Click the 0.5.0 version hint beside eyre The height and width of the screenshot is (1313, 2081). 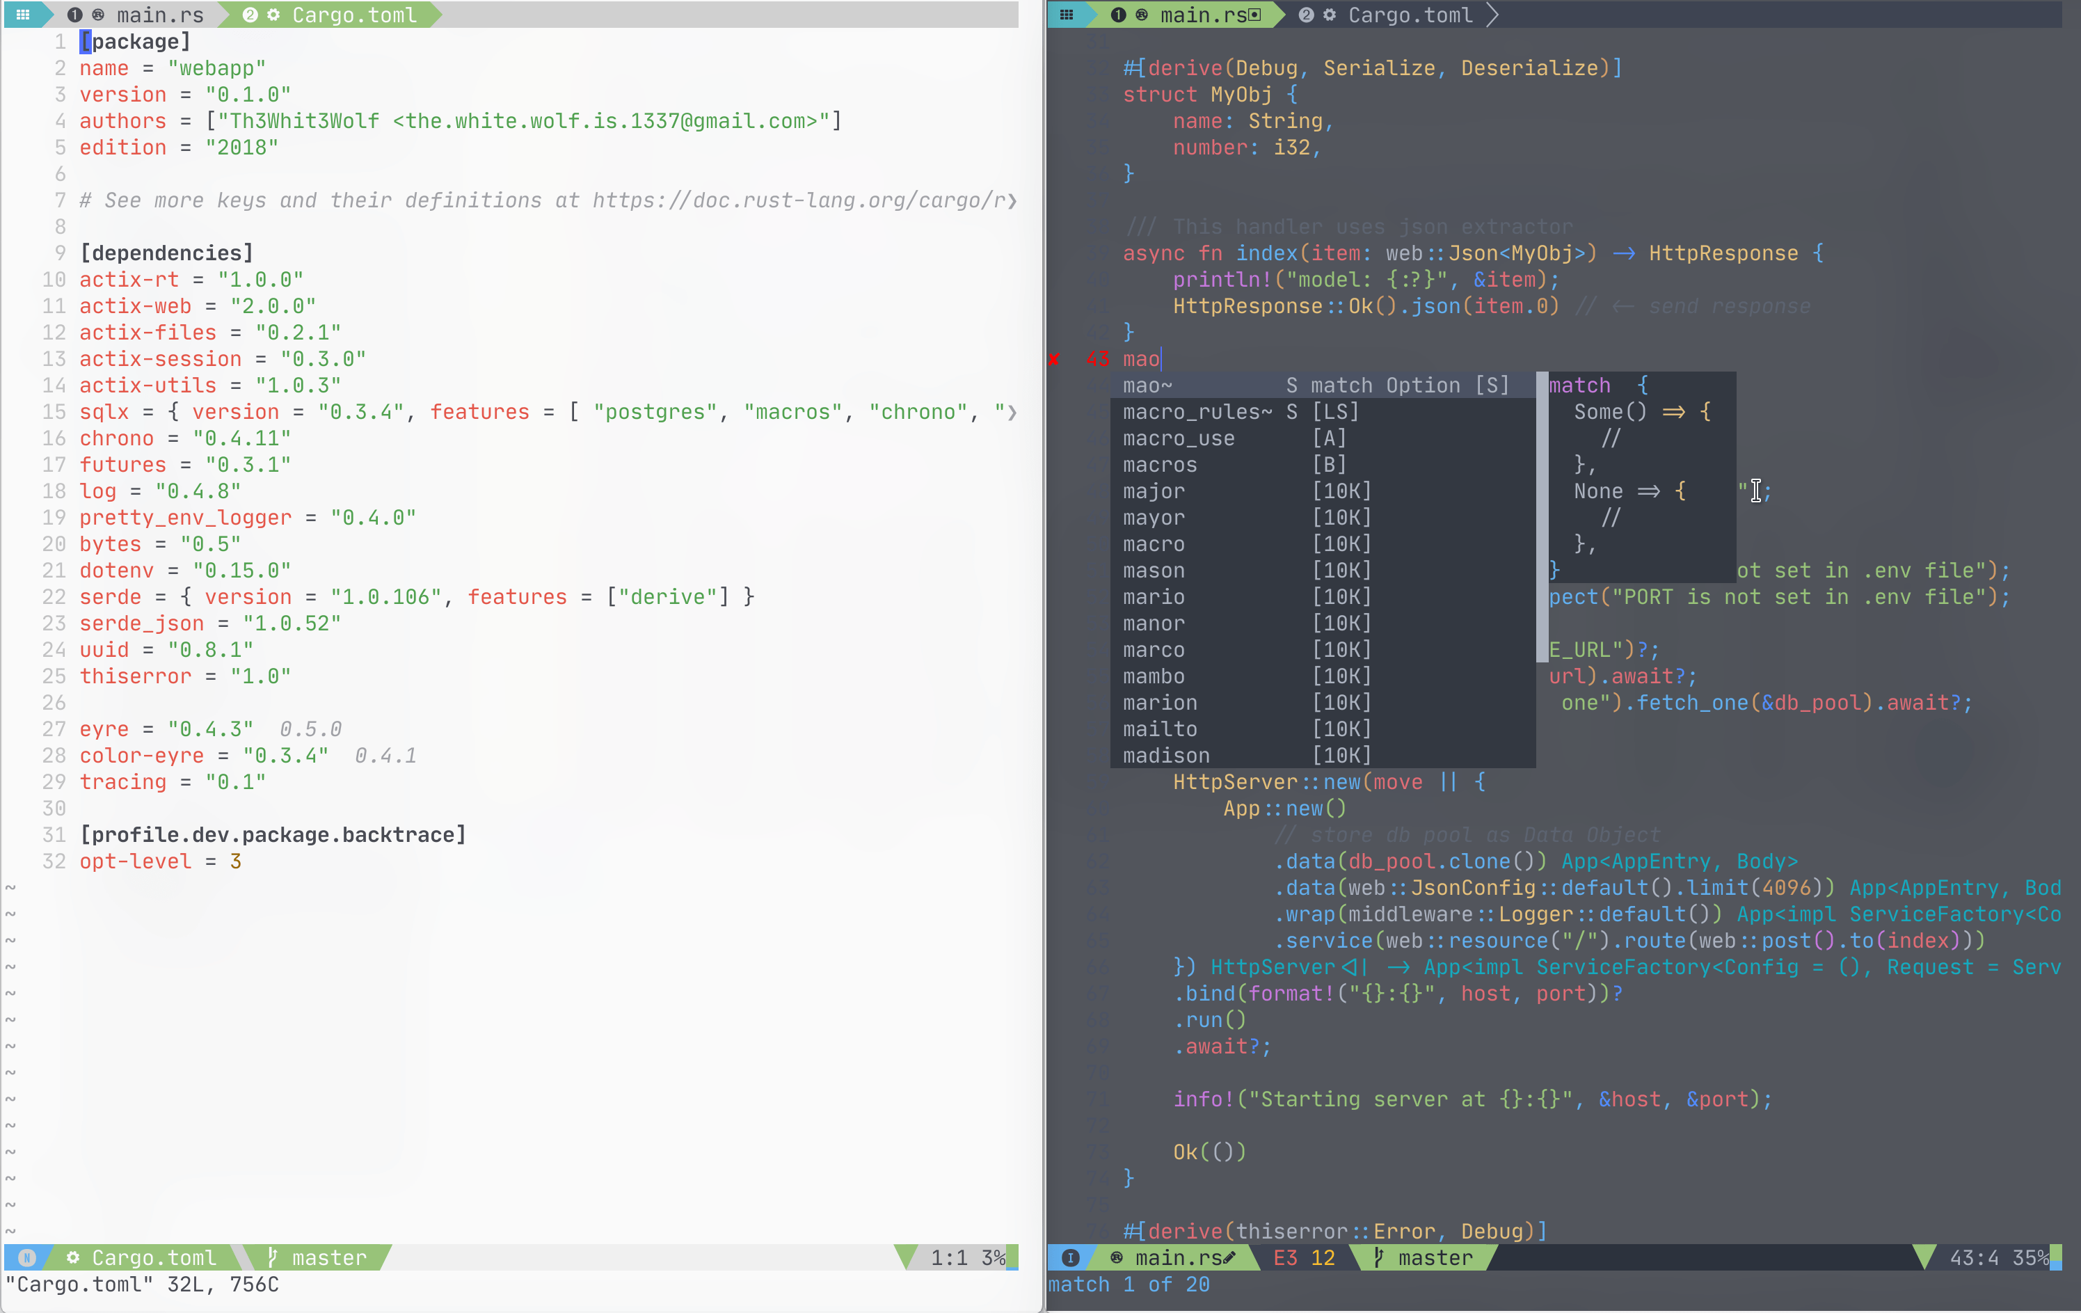(x=310, y=729)
